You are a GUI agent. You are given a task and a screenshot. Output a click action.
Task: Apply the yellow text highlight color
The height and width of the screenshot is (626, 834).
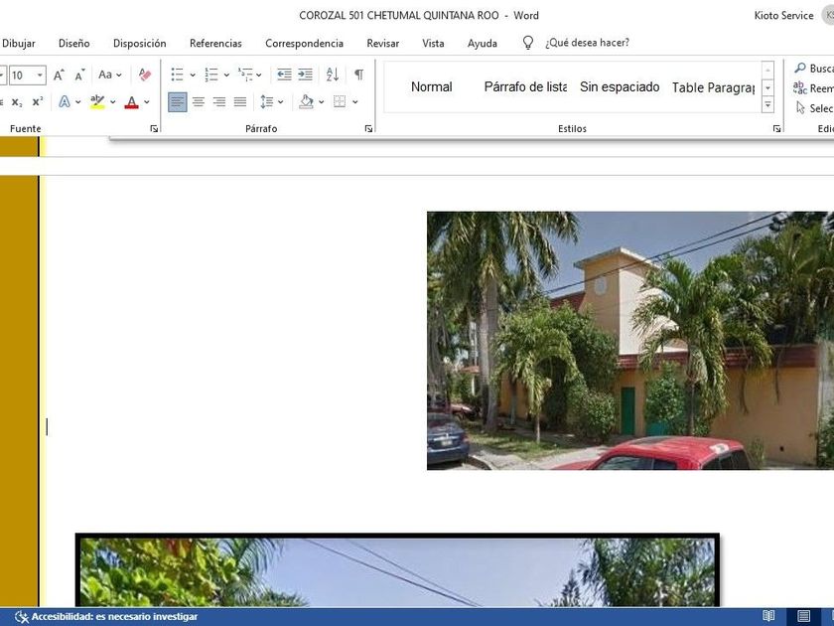[96, 101]
